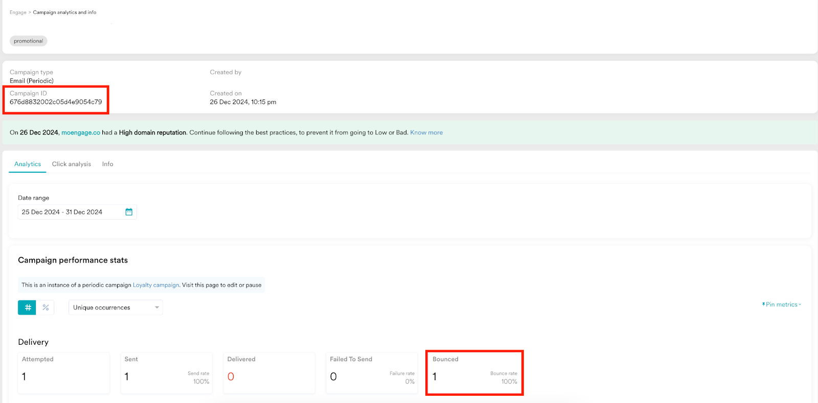The height and width of the screenshot is (403, 818).
Task: Expand the Pin metrics menu
Action: point(782,304)
